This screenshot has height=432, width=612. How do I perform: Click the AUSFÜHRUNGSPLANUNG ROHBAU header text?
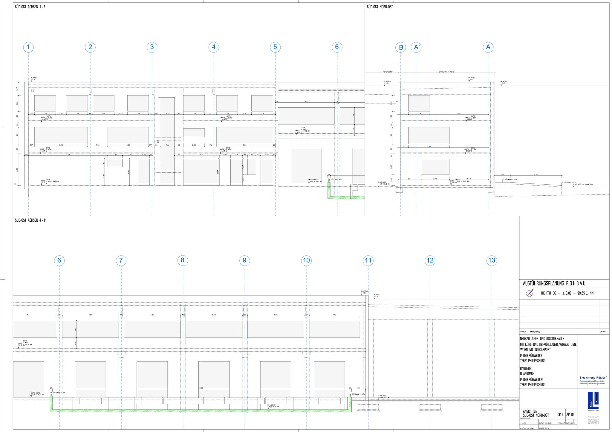click(x=554, y=283)
